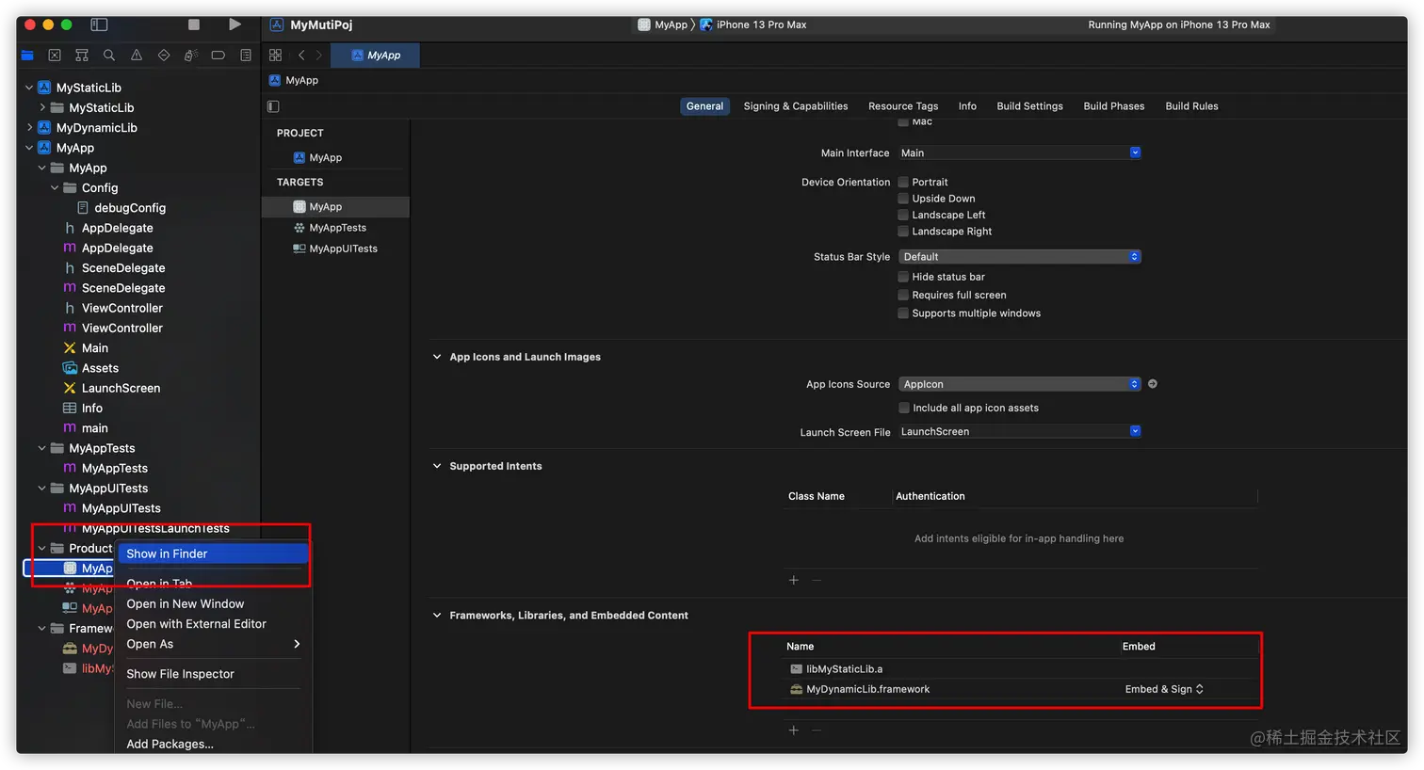Open the debug navigator
Image resolution: width=1424 pixels, height=770 pixels.
pos(190,56)
